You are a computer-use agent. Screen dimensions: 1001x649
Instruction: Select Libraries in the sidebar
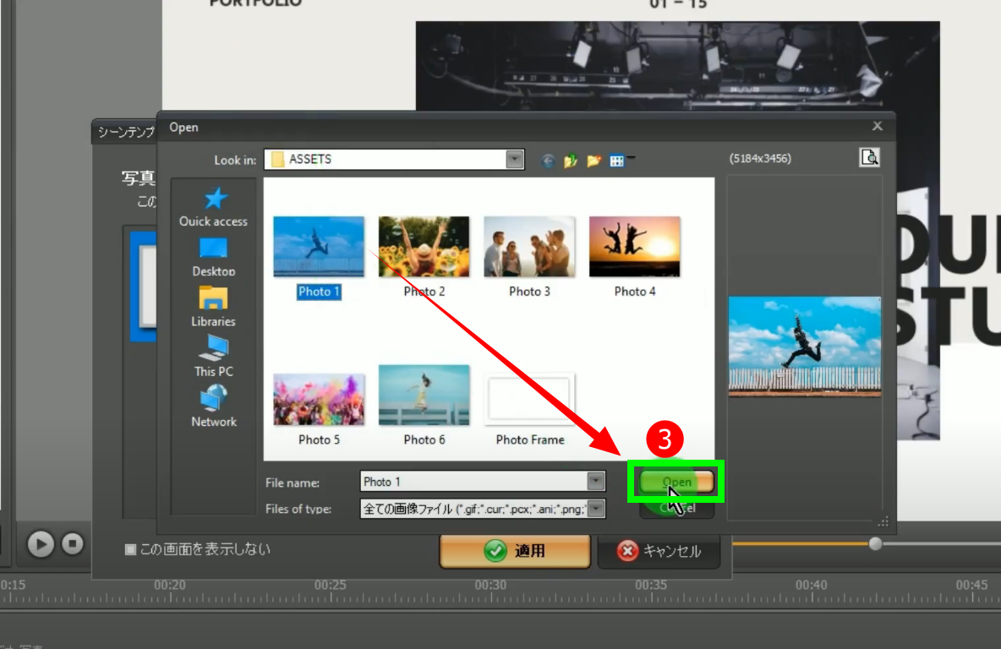click(x=213, y=307)
